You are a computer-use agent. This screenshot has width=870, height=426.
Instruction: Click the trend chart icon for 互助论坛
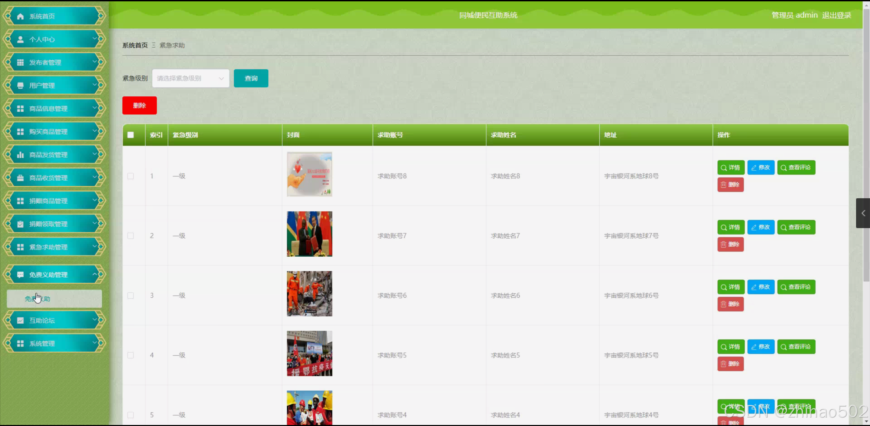pos(20,320)
